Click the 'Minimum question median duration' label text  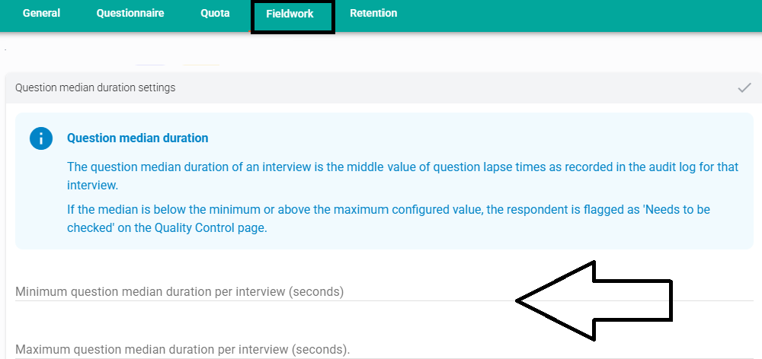pos(179,292)
